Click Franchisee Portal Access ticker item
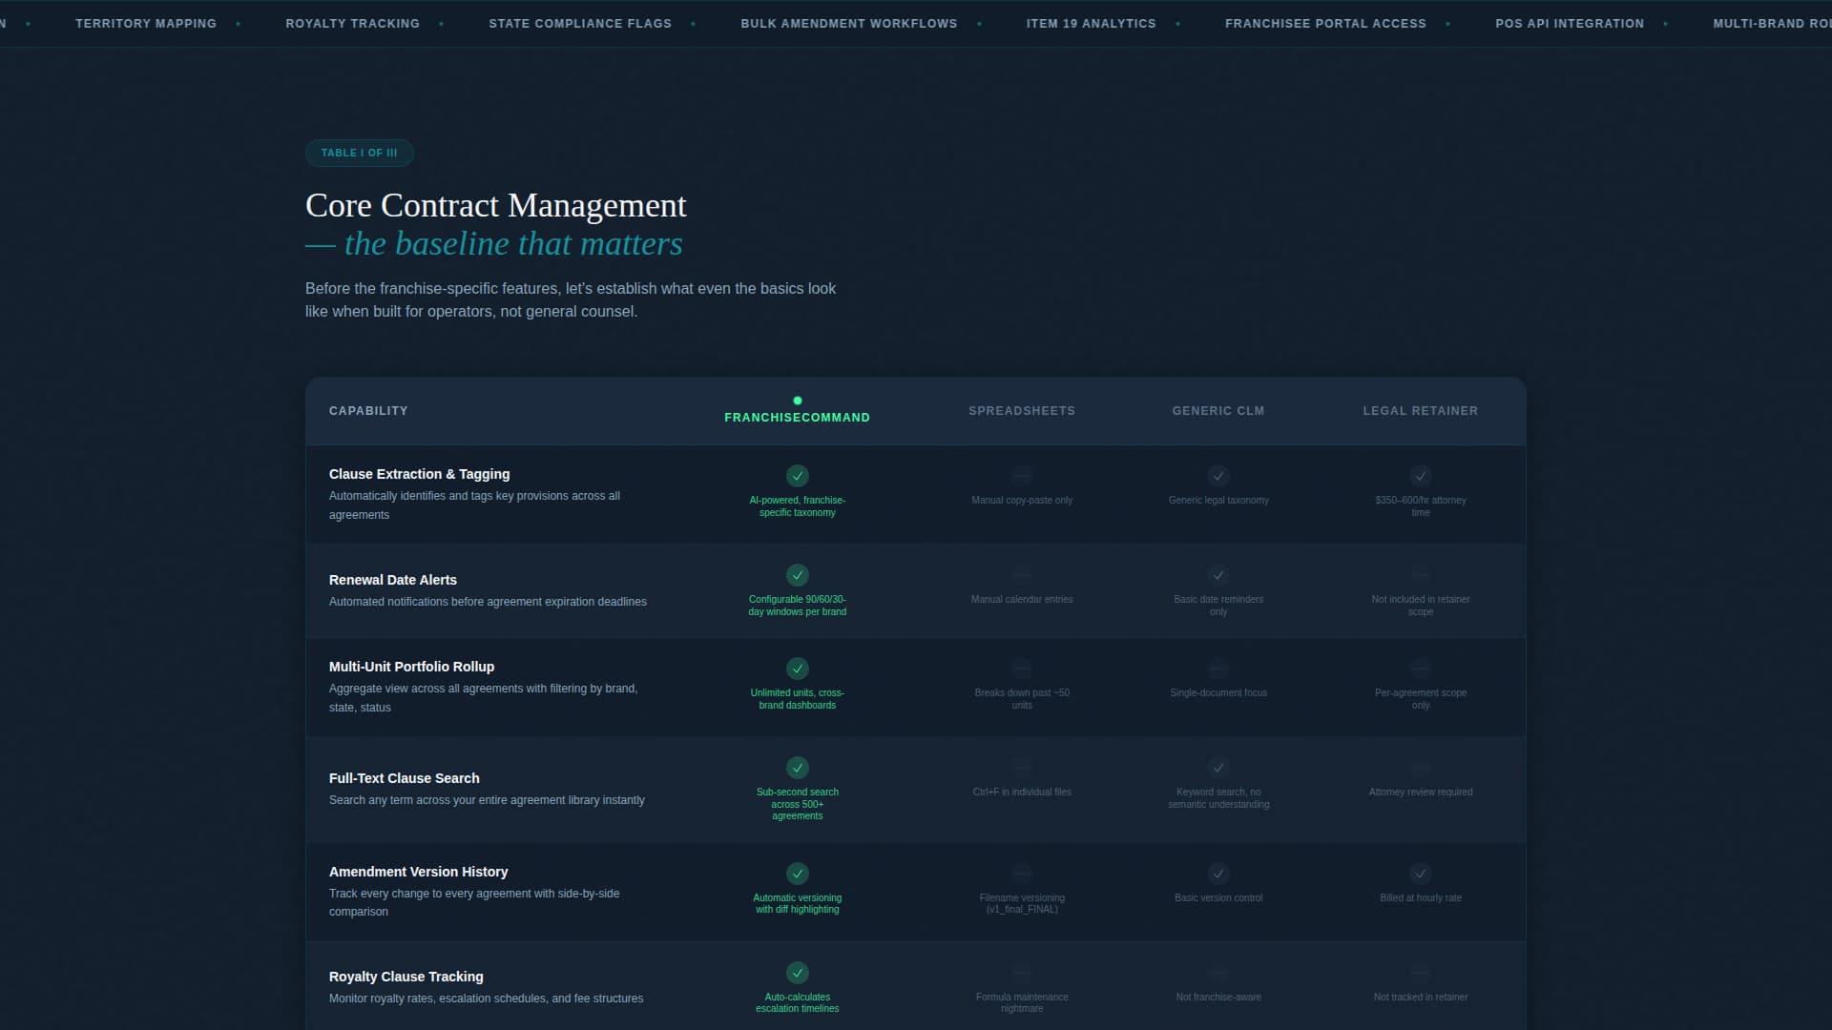The width and height of the screenshot is (1832, 1030). (x=1325, y=23)
